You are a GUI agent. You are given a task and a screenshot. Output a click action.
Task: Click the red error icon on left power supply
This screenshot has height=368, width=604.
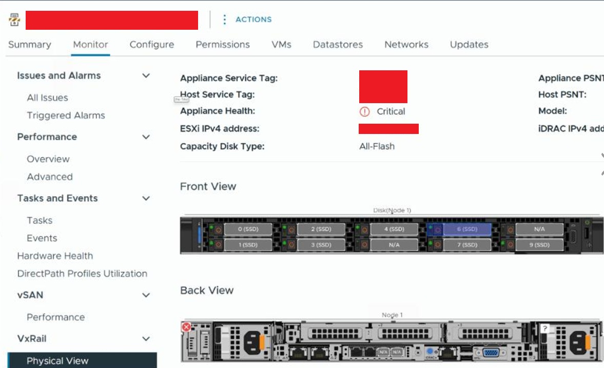[186, 327]
